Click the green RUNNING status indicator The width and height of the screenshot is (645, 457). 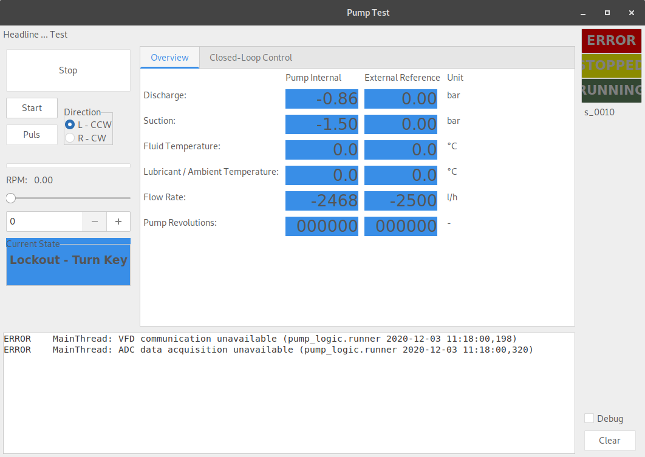(x=611, y=90)
